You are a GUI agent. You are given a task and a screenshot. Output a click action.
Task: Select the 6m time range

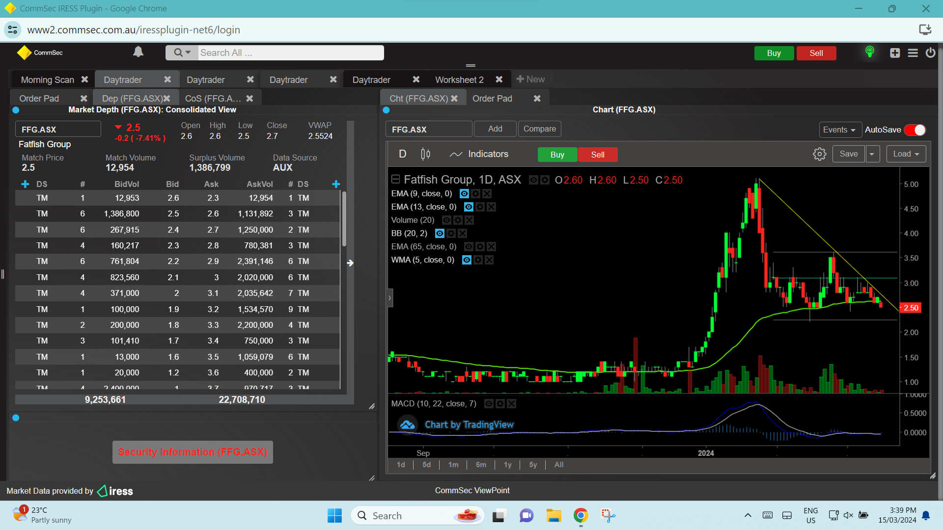tap(481, 465)
